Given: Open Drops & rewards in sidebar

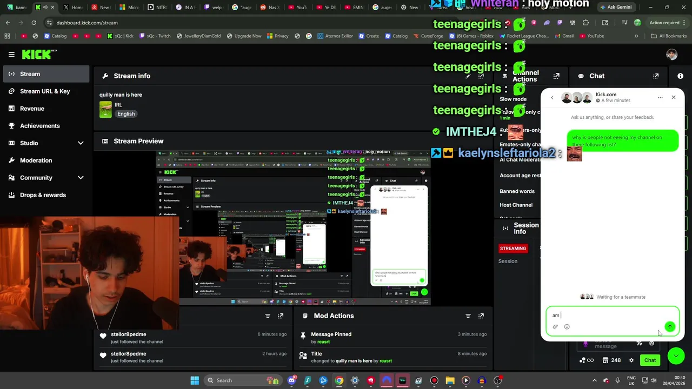Looking at the screenshot, I should click(46, 195).
